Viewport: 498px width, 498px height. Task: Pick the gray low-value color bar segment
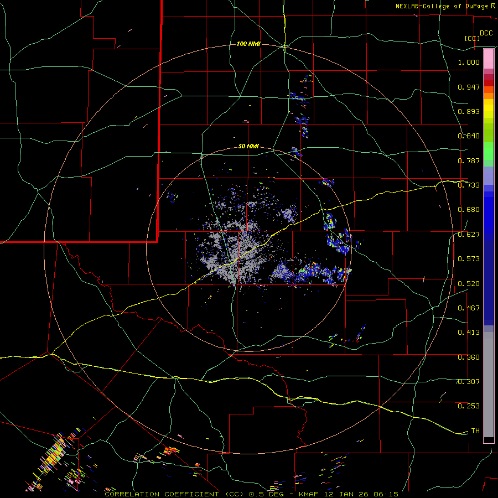click(x=489, y=385)
